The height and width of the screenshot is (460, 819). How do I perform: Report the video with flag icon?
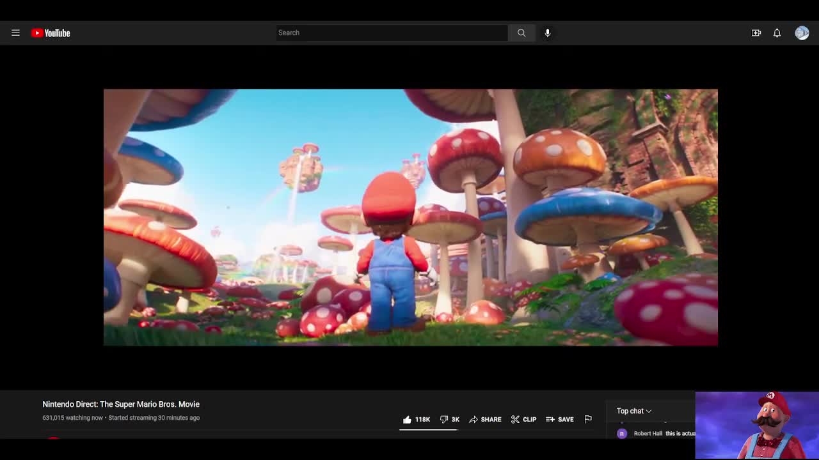pos(588,419)
